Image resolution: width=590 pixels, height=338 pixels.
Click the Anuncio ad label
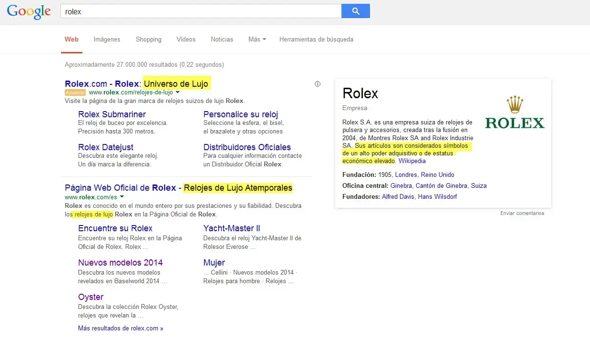(x=75, y=92)
